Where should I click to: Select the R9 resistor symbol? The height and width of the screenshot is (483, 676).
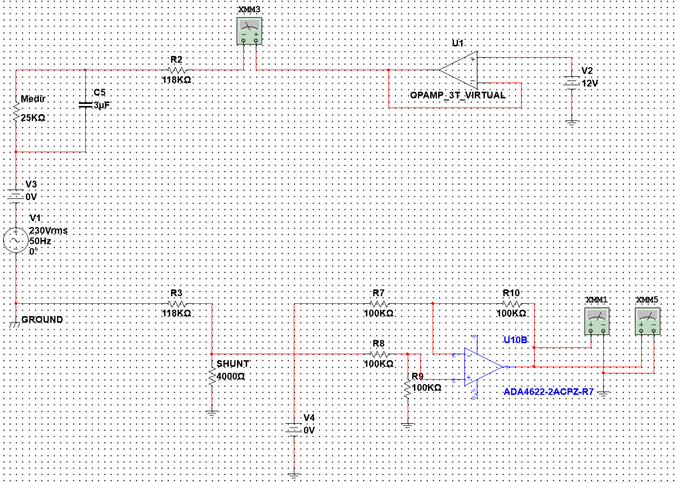coord(407,390)
